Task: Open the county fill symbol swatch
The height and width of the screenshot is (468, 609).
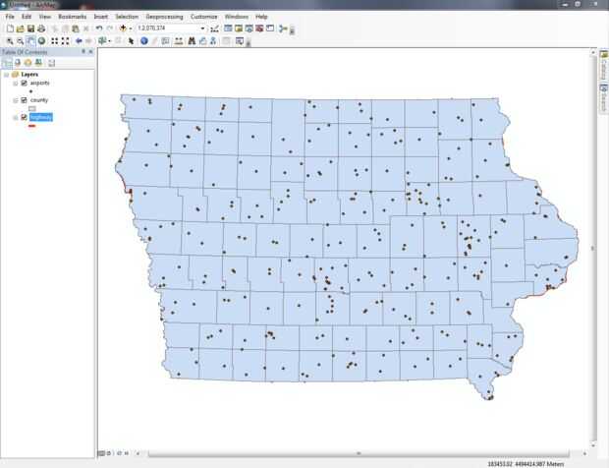Action: tap(32, 109)
